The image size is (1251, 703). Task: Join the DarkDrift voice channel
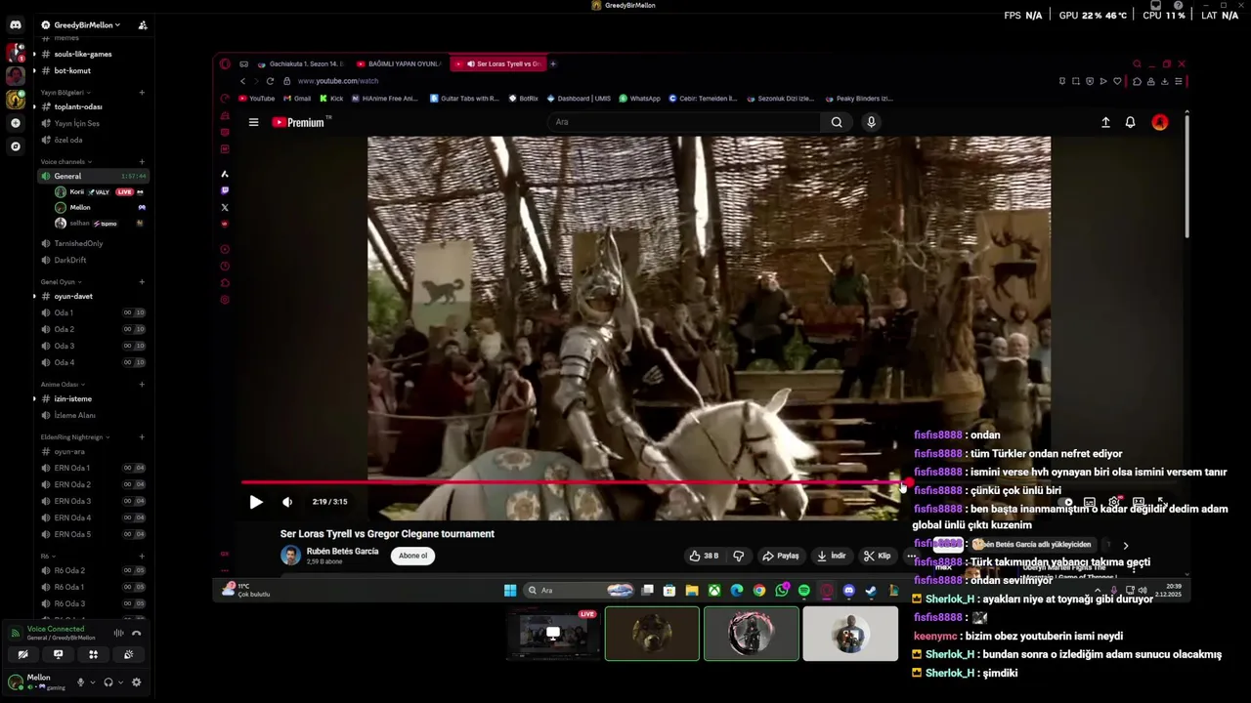pyautogui.click(x=70, y=260)
